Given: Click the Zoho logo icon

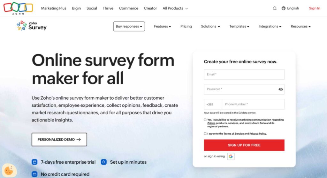Looking at the screenshot, I should coord(18,8).
